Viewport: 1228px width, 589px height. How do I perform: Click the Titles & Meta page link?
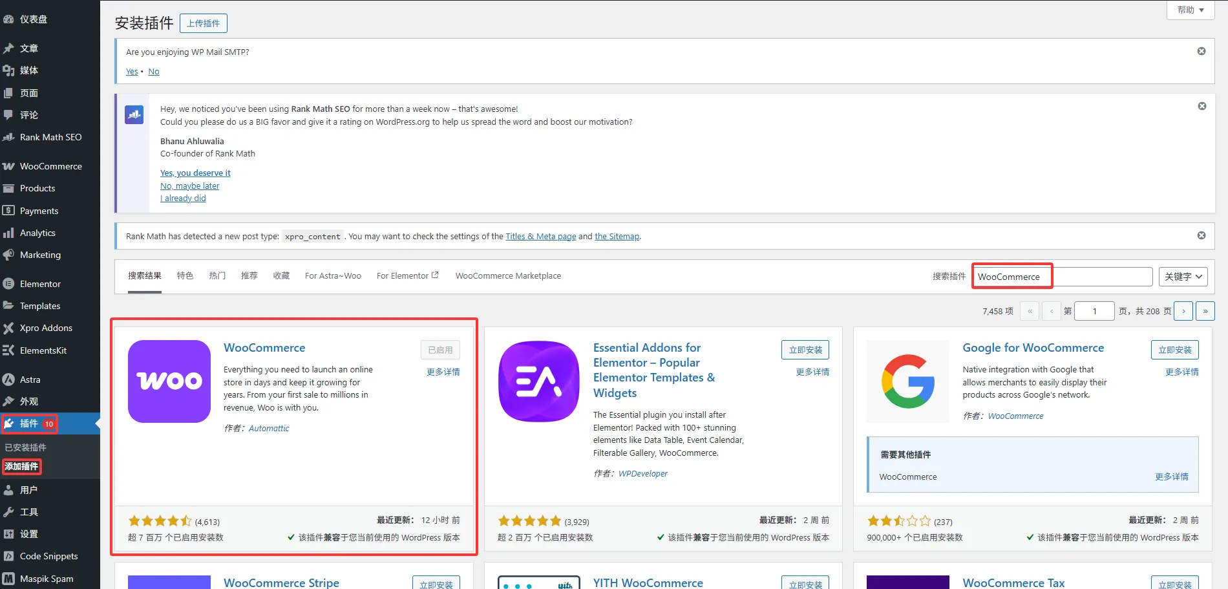(540, 237)
